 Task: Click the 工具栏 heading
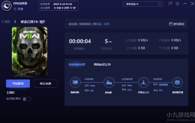click(11, 93)
